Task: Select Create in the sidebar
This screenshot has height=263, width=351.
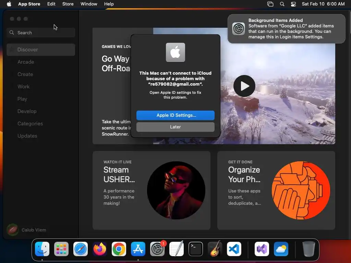Action: point(41,74)
